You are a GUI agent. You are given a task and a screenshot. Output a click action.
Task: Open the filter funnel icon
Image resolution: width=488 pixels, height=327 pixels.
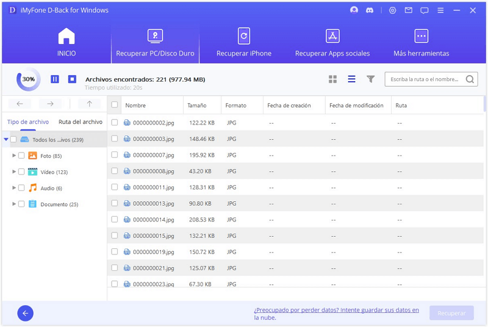pos(370,79)
